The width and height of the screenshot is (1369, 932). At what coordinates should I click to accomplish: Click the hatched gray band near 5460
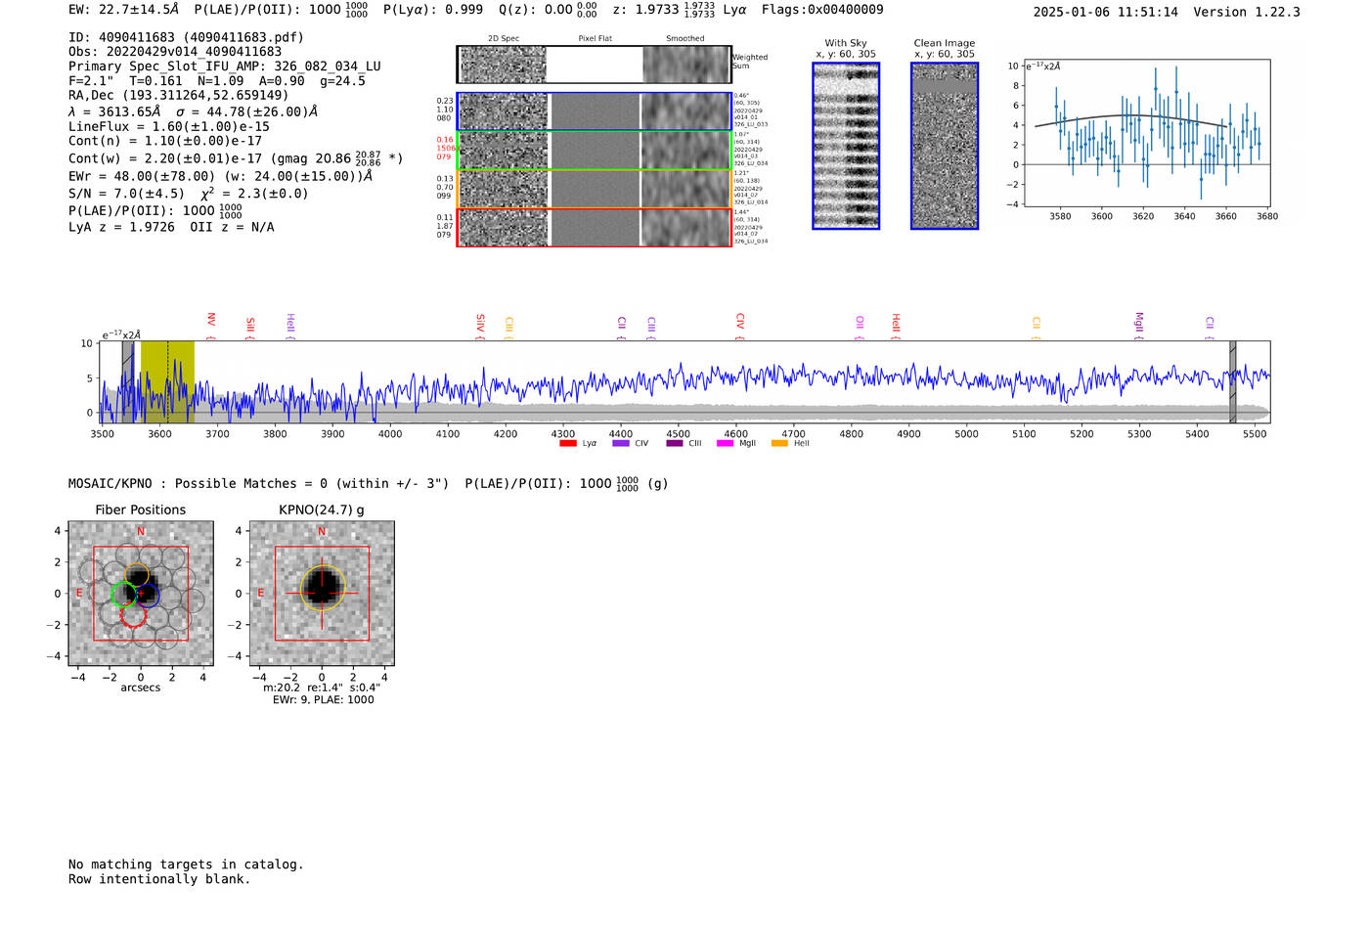point(1232,381)
